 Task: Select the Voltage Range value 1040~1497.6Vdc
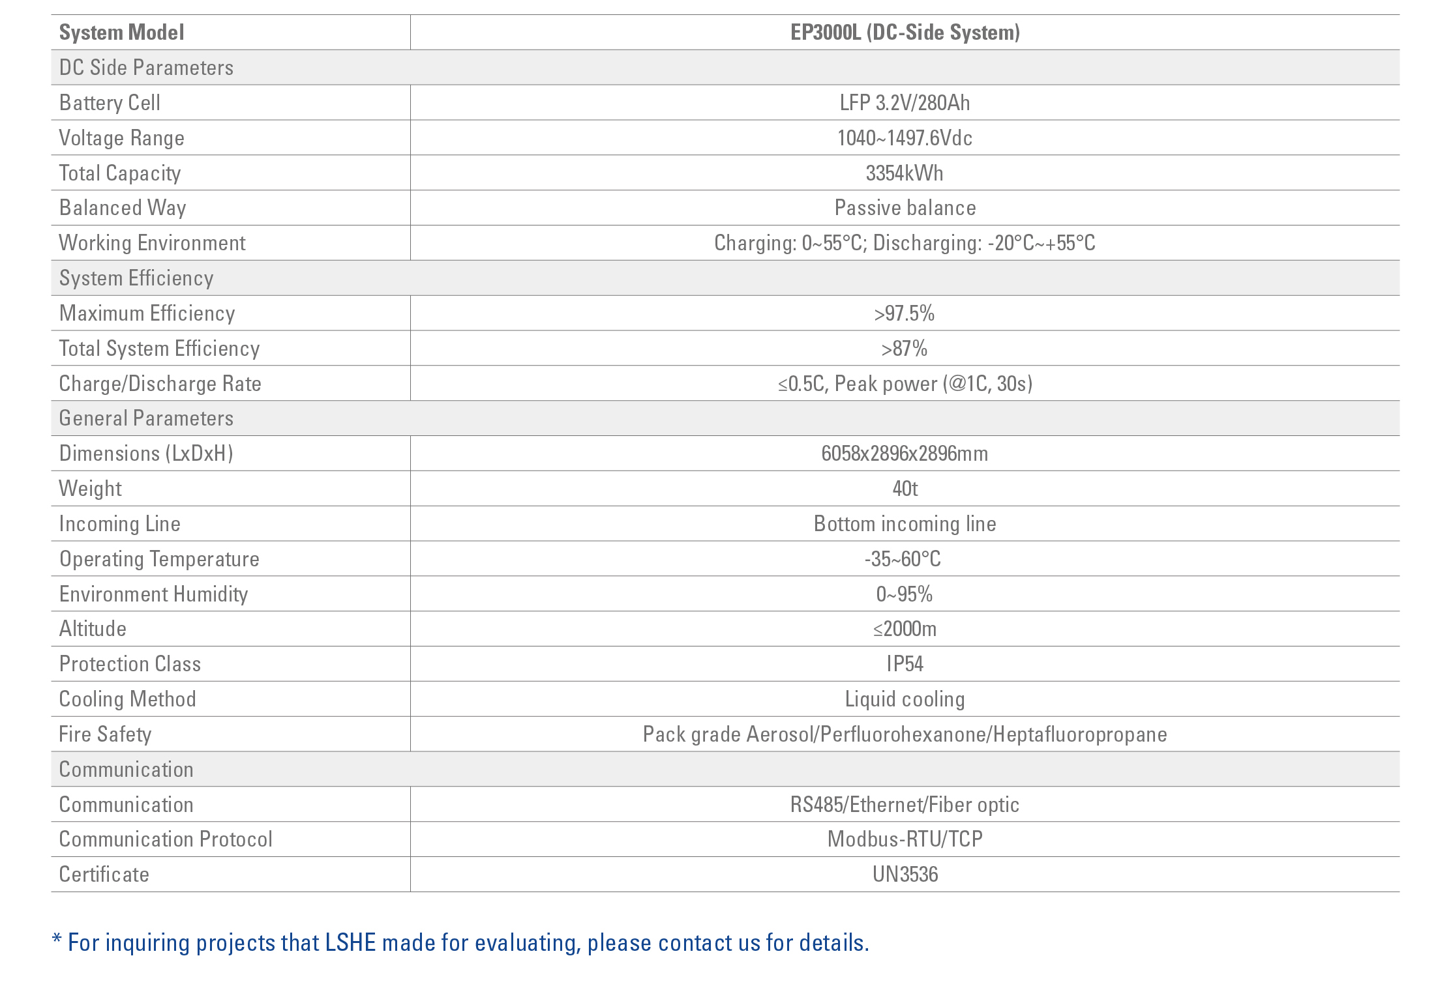click(905, 138)
